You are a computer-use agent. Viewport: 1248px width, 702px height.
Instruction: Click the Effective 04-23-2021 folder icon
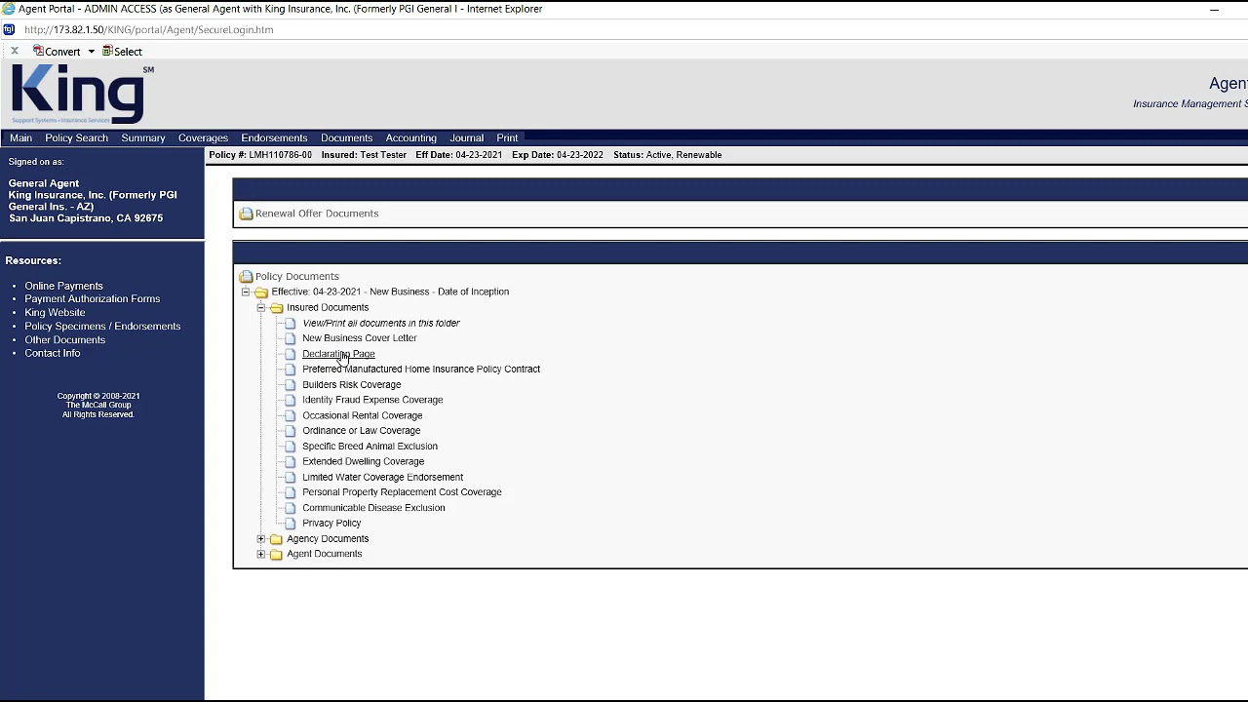261,292
